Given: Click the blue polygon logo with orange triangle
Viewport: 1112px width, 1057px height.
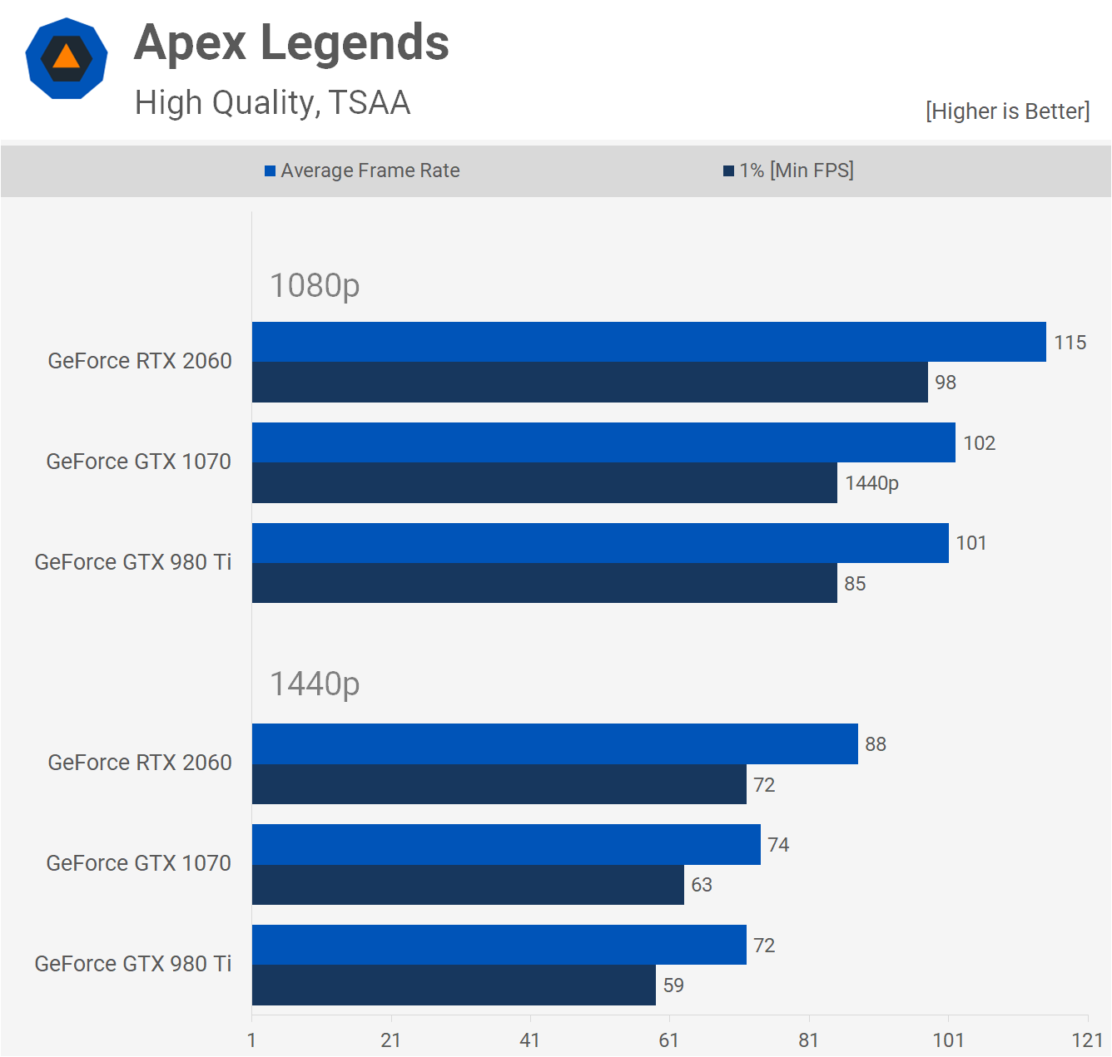Looking at the screenshot, I should tap(67, 58).
